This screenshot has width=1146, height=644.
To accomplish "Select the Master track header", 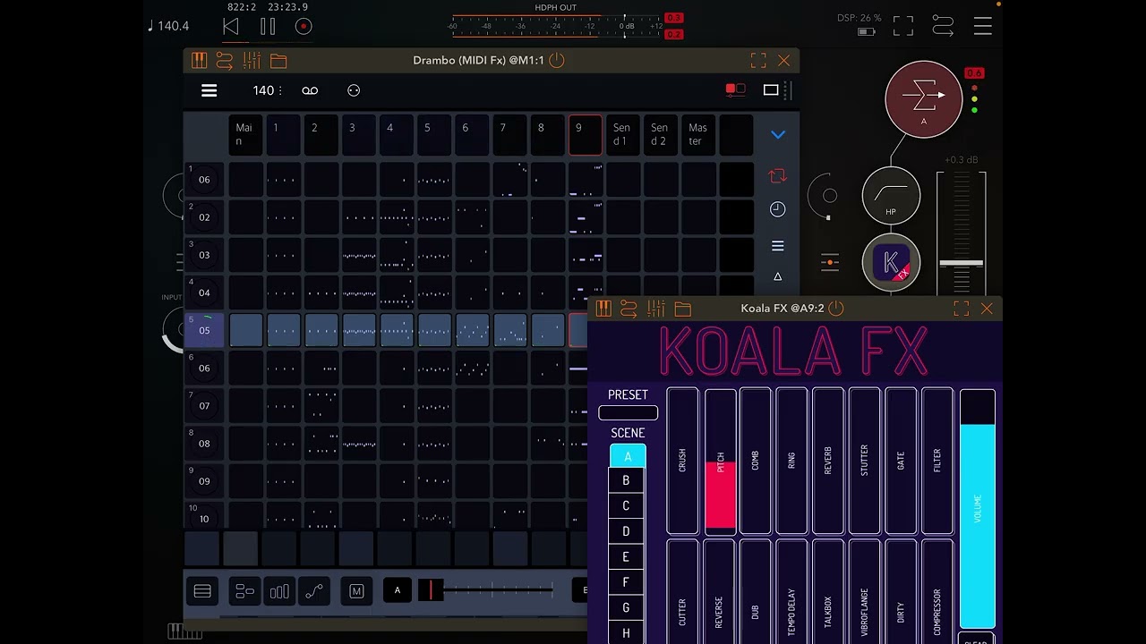I will coord(697,134).
